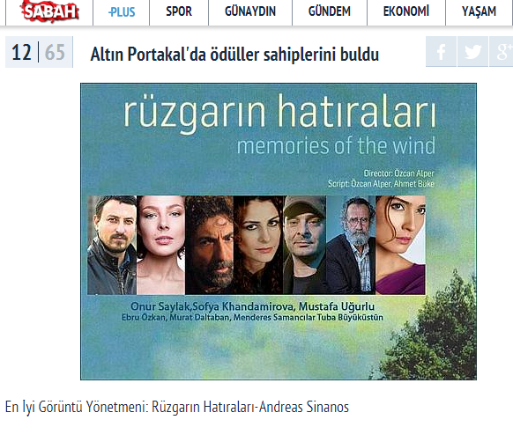The image size is (513, 442).
Task: Share article on Twitter
Action: tap(472, 52)
